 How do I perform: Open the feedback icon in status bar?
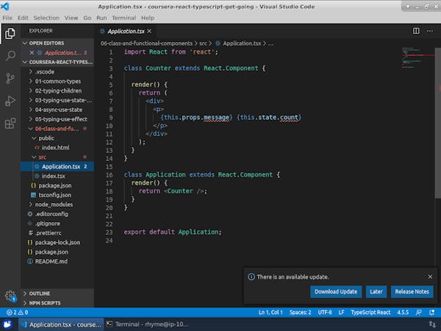point(419,313)
